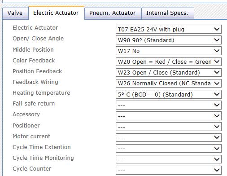Expand the Open/Close Angle dropdown

coord(169,40)
